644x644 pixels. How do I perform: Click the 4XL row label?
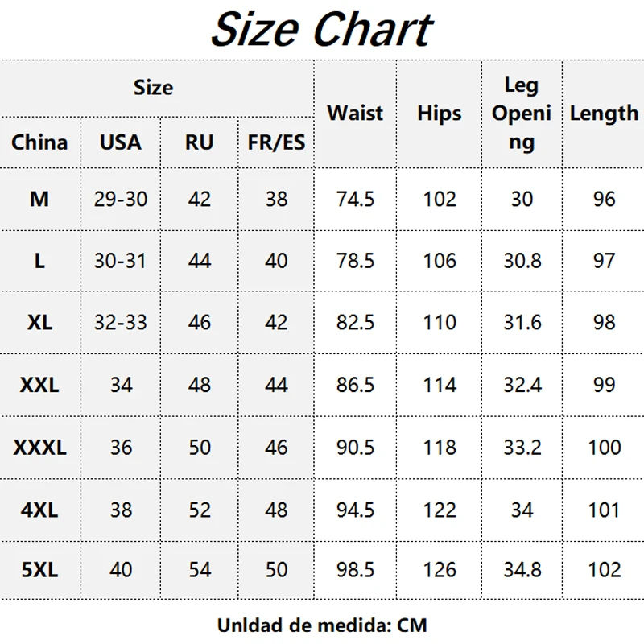pos(39,510)
